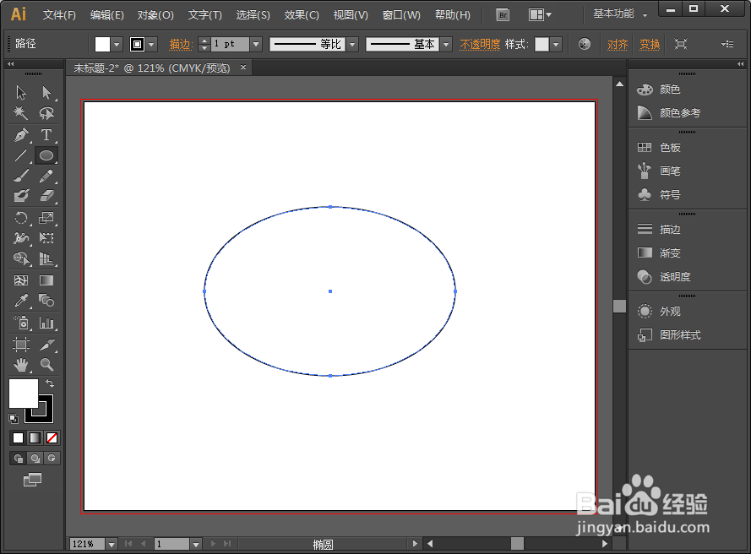The height and width of the screenshot is (554, 751).
Task: Click the 变换 transform link
Action: 650,45
